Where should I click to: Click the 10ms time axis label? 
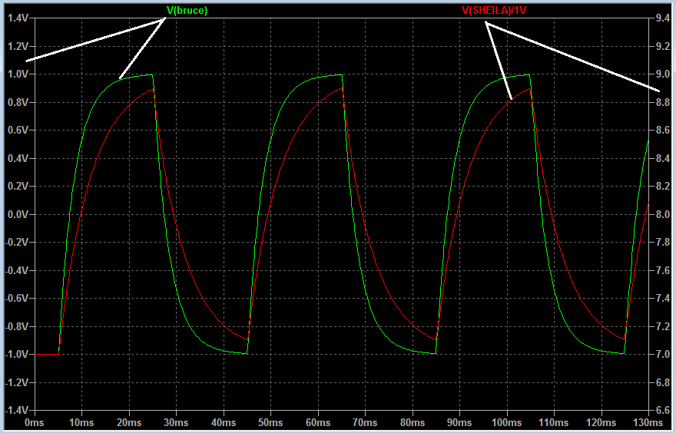point(81,423)
